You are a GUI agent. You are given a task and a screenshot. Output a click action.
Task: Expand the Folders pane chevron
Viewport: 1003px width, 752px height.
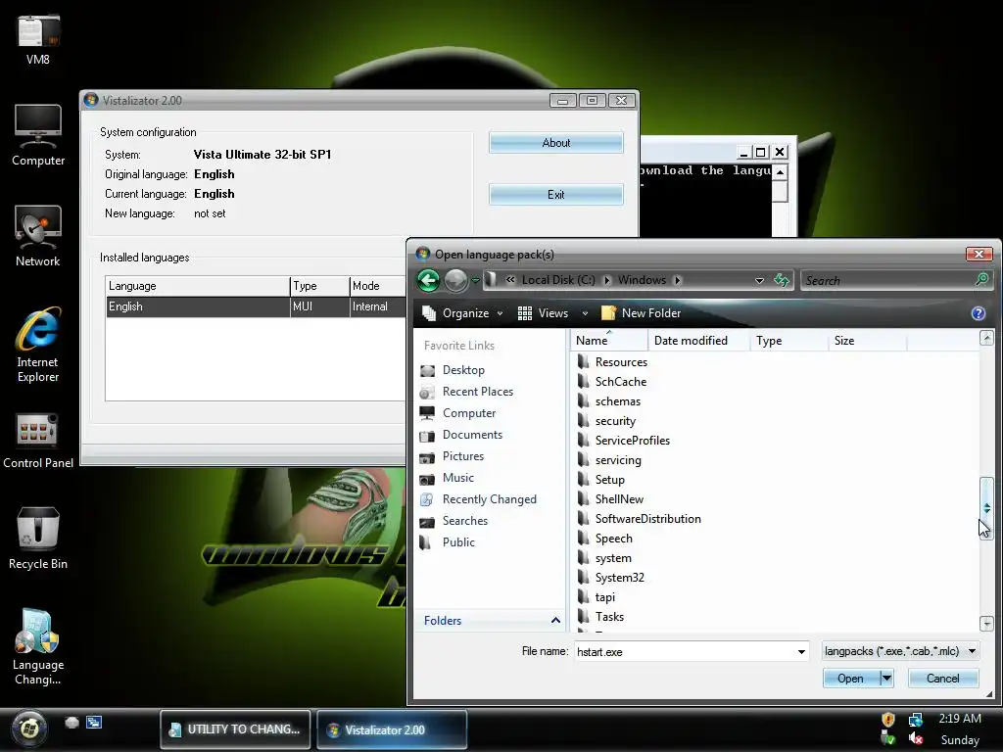click(555, 620)
